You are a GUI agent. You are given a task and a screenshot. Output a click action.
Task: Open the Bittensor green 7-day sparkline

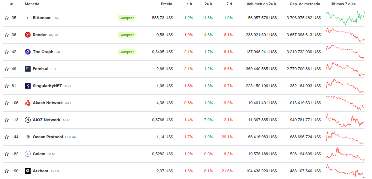point(345,18)
